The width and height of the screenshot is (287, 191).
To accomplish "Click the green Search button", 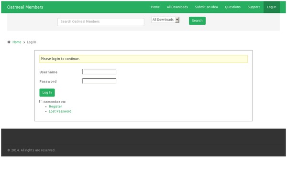I will click(197, 21).
